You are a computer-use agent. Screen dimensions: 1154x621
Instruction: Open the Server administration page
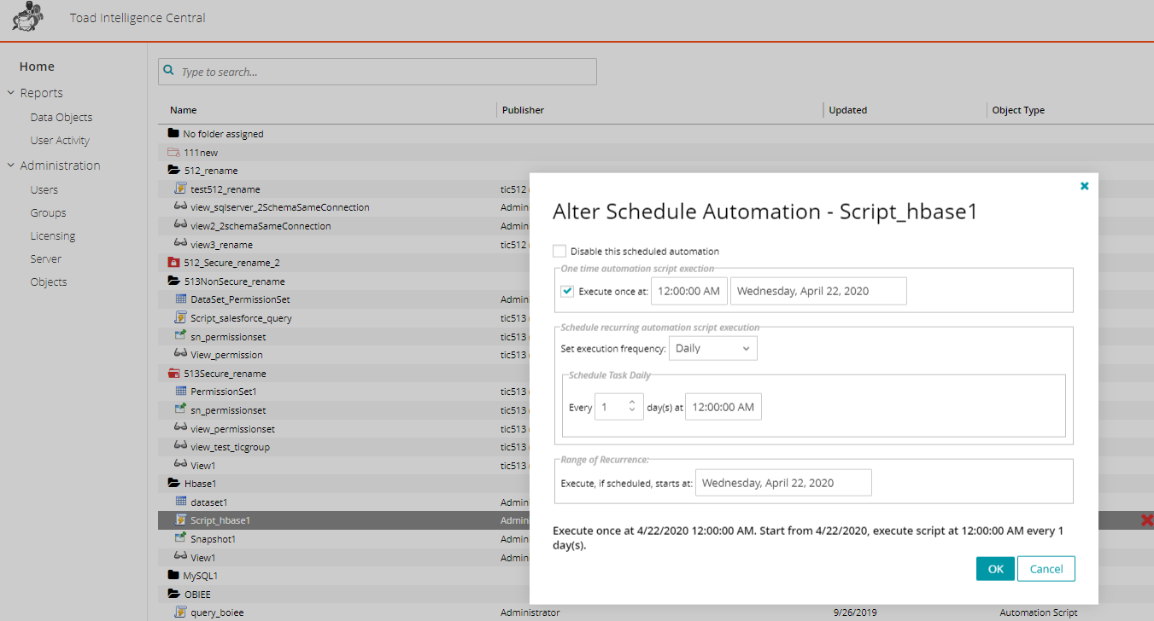pyautogui.click(x=46, y=259)
